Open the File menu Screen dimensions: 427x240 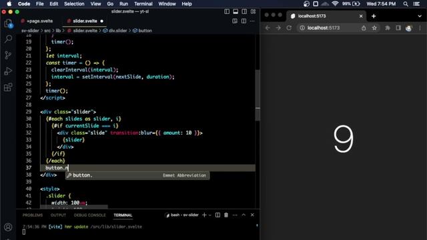click(40, 4)
